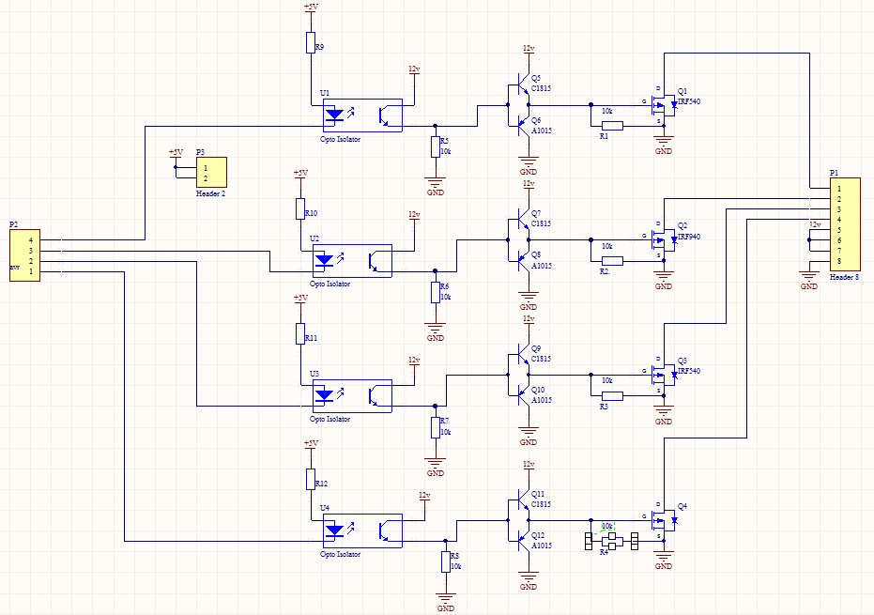Image resolution: width=874 pixels, height=615 pixels.
Task: Select transistor Q11 C1815
Action: click(523, 500)
